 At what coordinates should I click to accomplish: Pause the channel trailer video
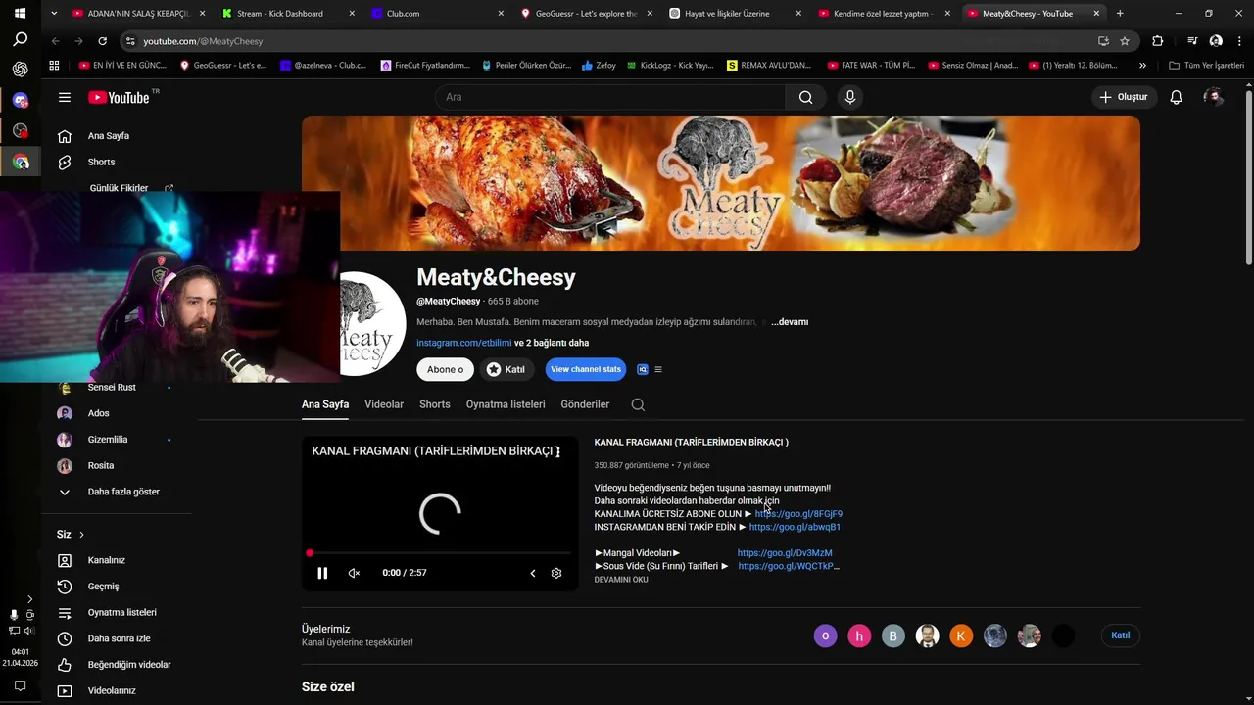coord(322,573)
